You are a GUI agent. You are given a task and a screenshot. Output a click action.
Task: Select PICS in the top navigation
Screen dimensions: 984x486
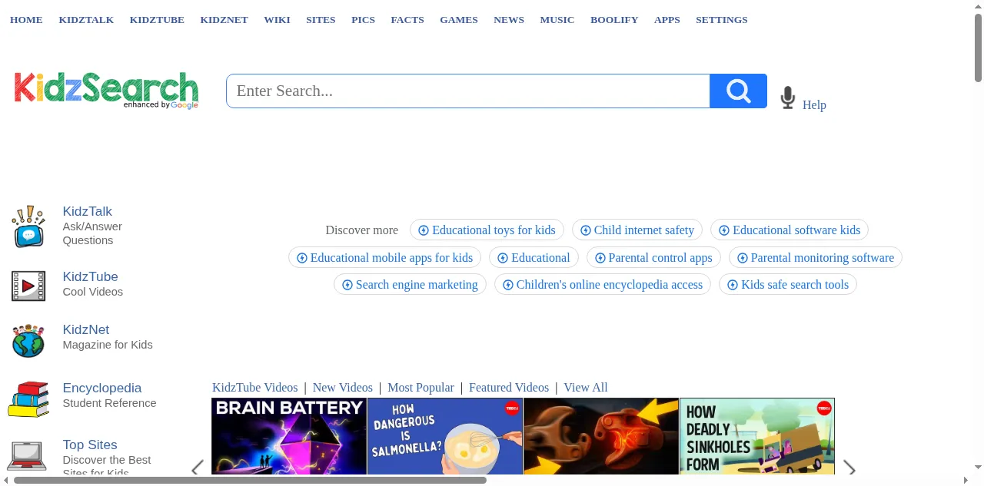[x=363, y=20]
